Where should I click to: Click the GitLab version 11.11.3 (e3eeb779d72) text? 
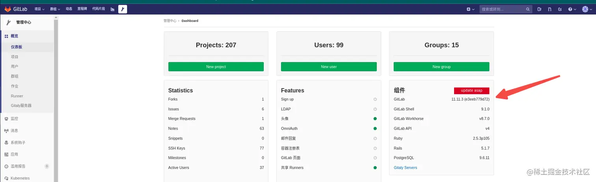coord(470,99)
